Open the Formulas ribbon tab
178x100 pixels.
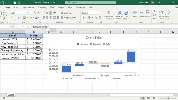(x=42, y=7)
